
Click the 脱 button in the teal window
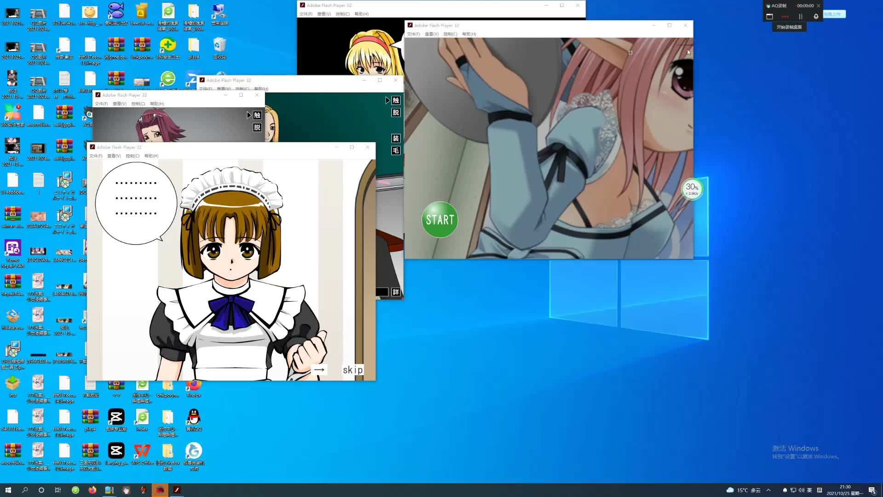pos(396,113)
